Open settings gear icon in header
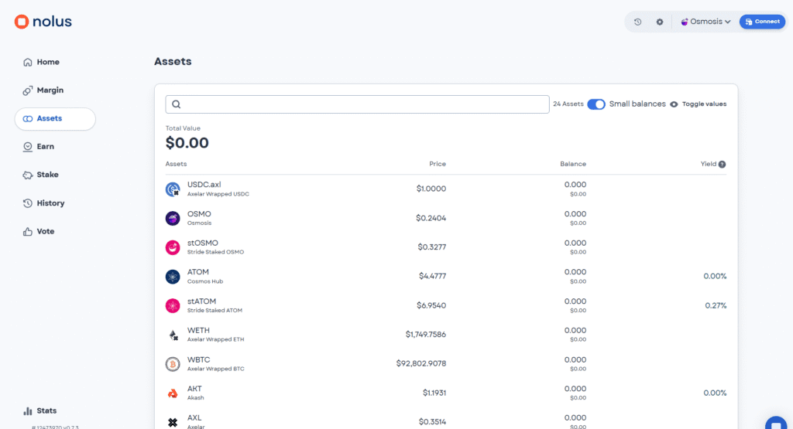The image size is (793, 429). coord(660,22)
